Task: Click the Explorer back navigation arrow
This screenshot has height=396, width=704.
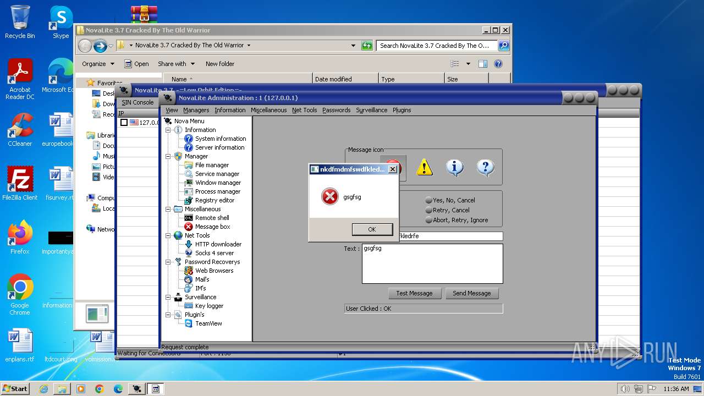Action: [85, 46]
